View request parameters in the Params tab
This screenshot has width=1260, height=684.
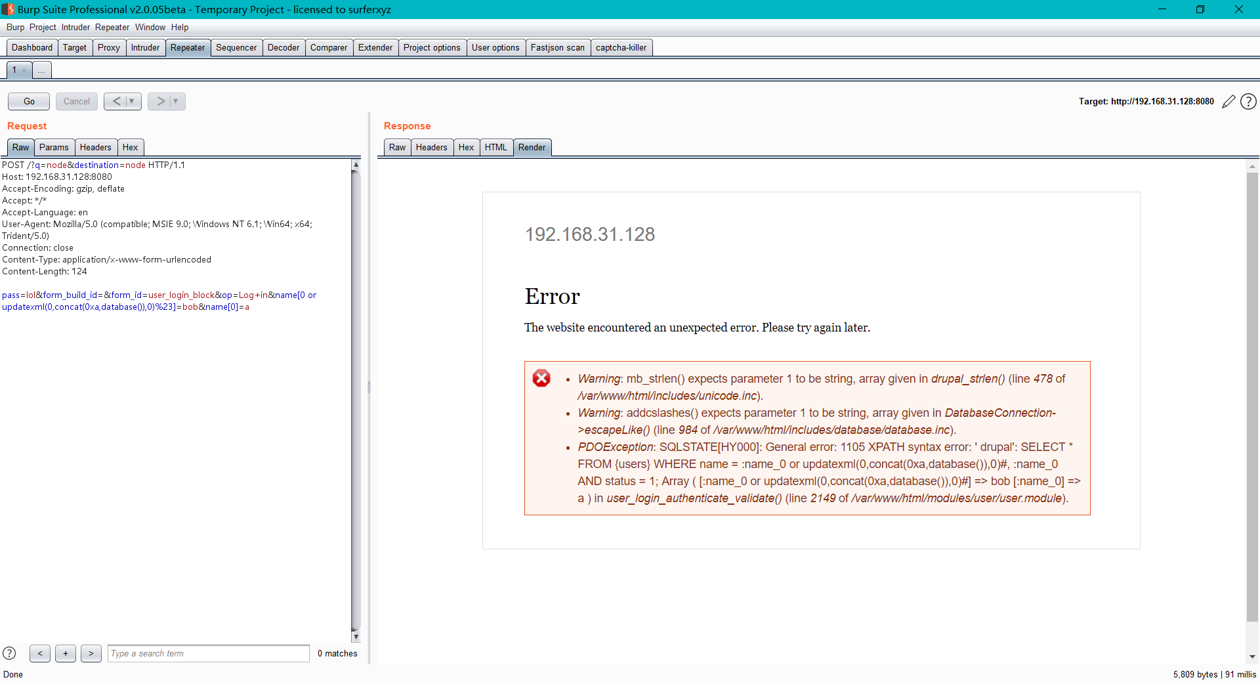pyautogui.click(x=54, y=147)
